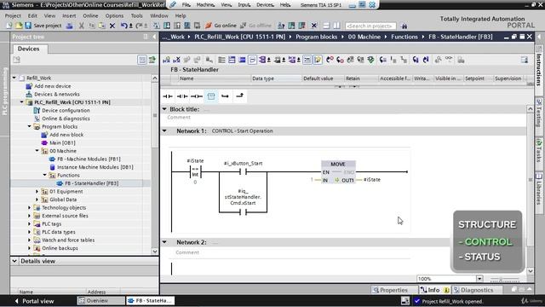Collapse the Project tree panel with arrow

(154, 37)
